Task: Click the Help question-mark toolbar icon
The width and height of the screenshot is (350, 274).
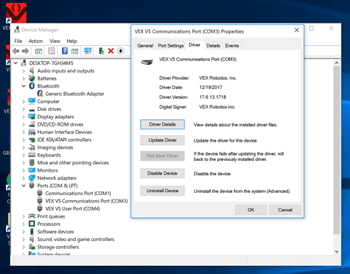Action: 65,50
